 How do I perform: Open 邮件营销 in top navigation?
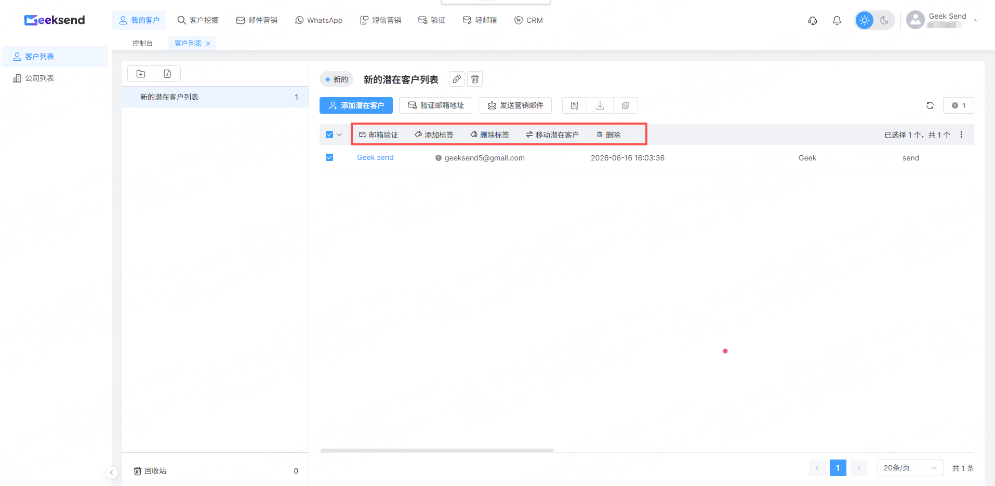[257, 20]
